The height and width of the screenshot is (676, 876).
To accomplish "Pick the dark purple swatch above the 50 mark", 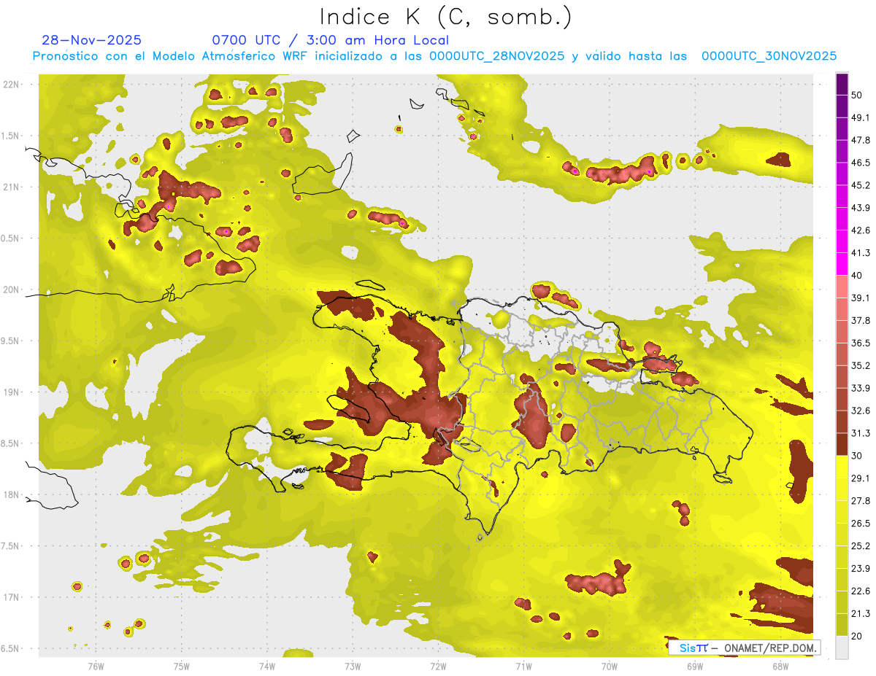I will (842, 85).
